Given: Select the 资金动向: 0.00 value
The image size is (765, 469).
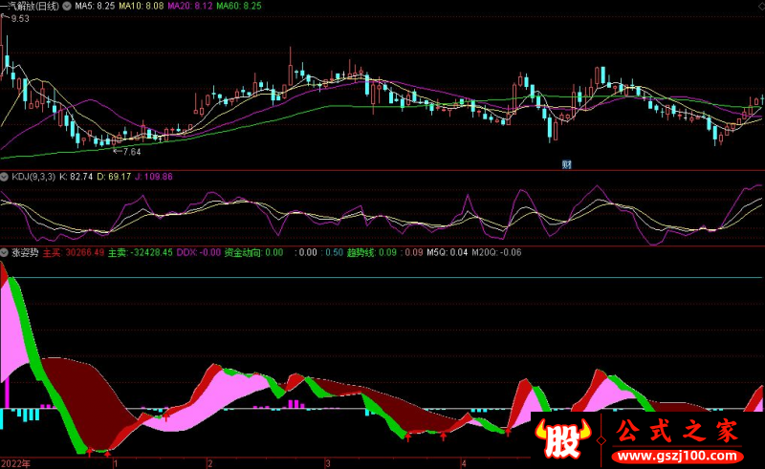Looking at the screenshot, I should pyautogui.click(x=253, y=252).
